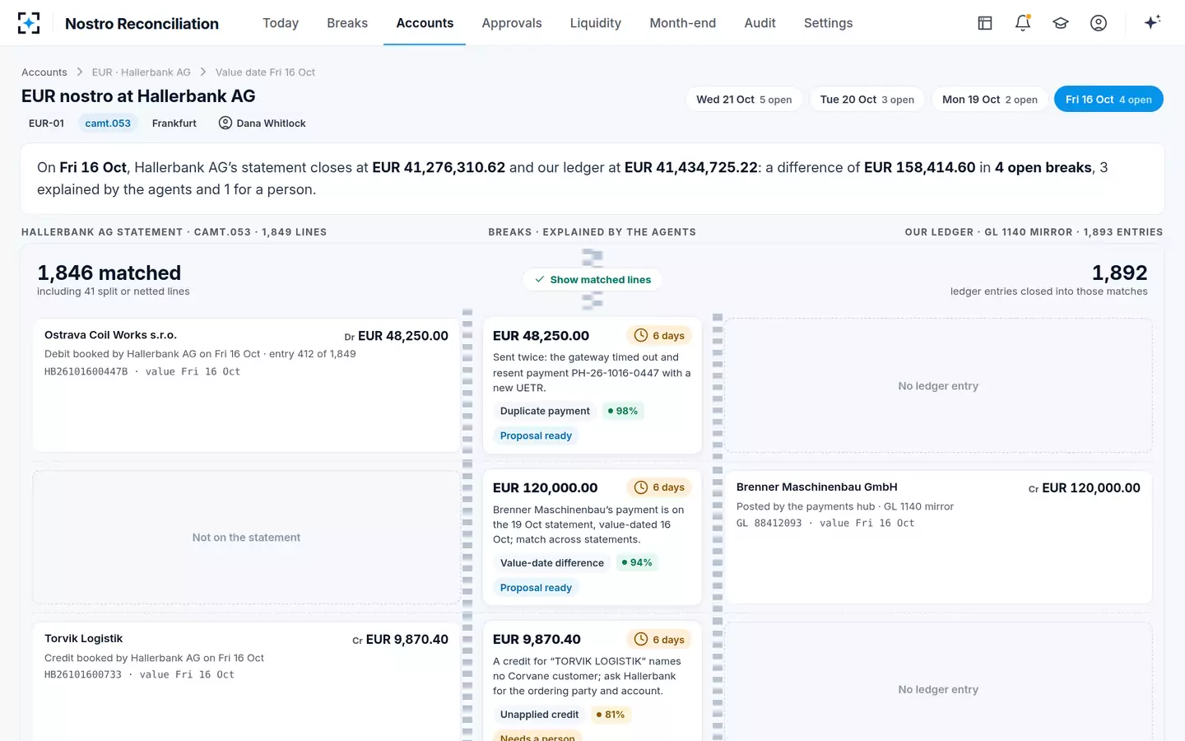Select the Wed 21 Oct 5 open pill
Viewport: 1185px width, 741px height.
[744, 100]
